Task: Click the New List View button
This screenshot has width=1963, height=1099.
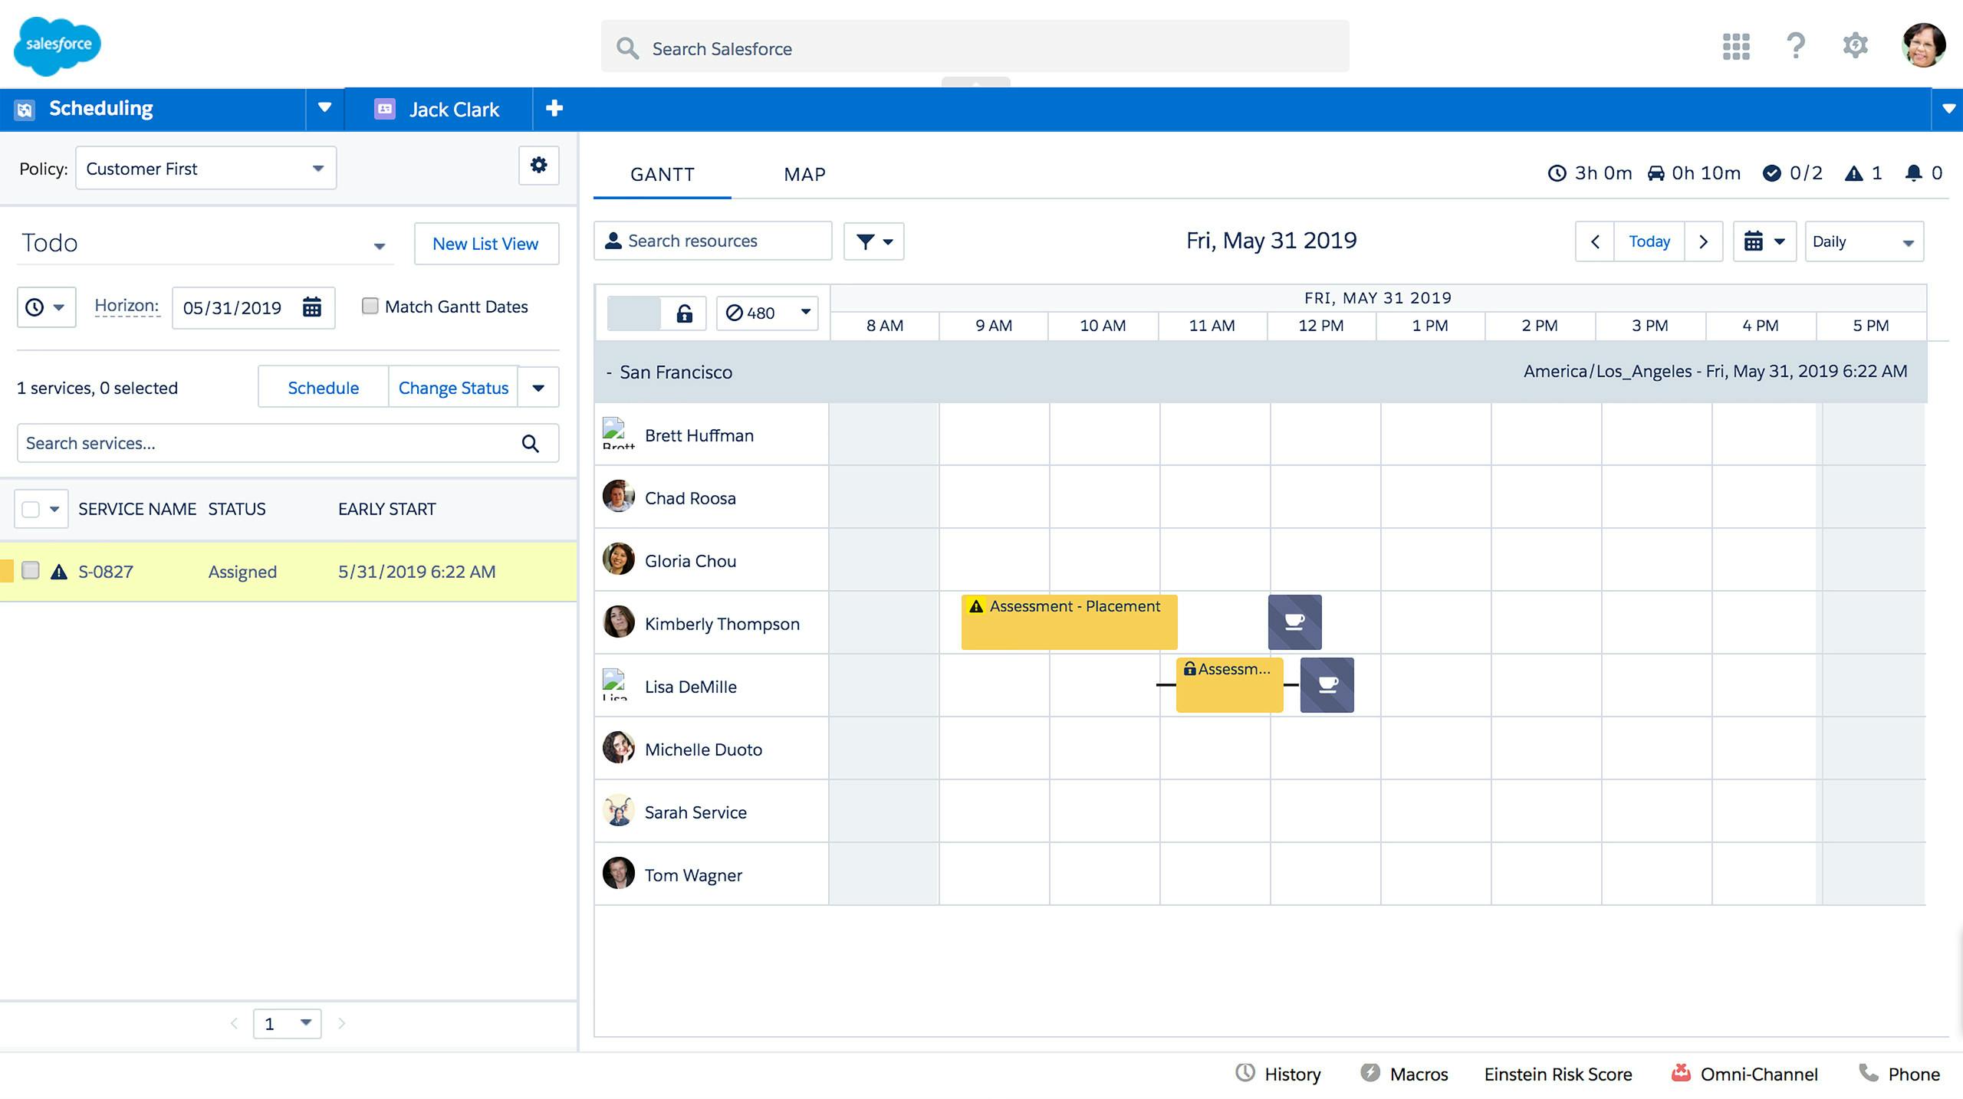Action: 485,244
